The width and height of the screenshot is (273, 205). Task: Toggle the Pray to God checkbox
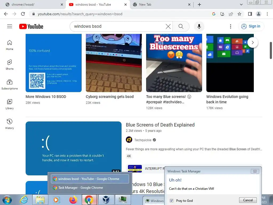[171, 201]
